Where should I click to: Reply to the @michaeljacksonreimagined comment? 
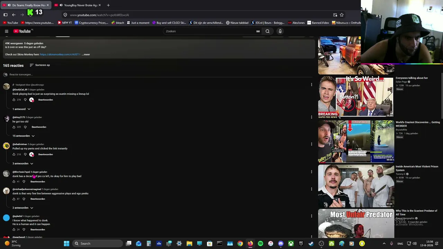(x=38, y=199)
